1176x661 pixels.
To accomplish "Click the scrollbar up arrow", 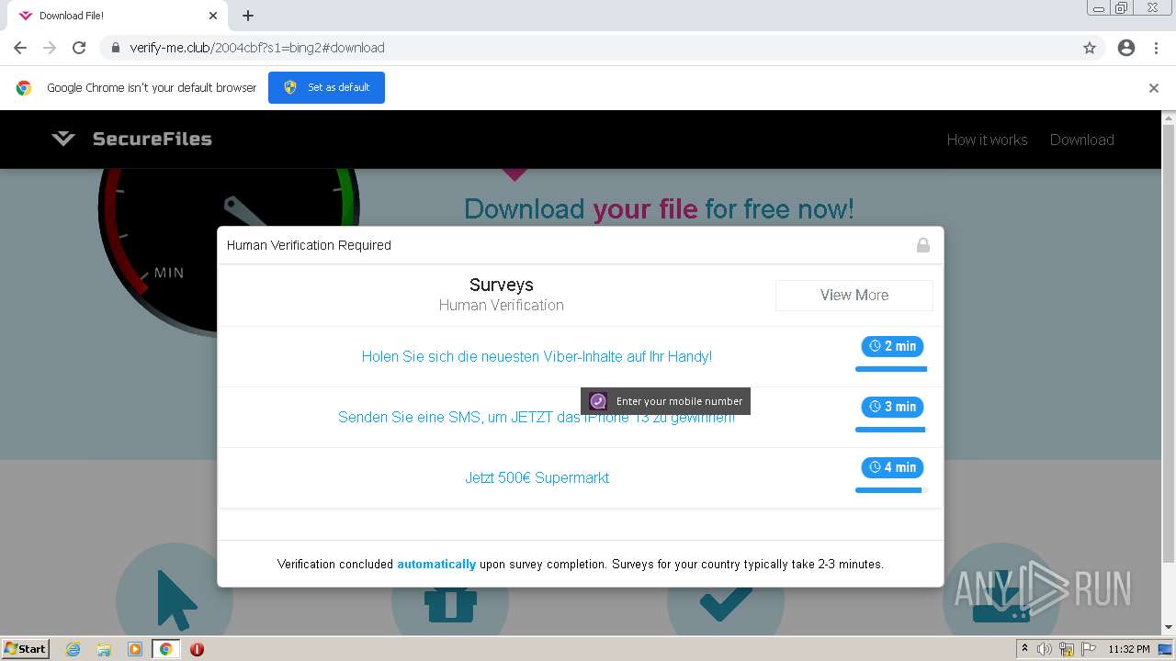I will [x=1169, y=118].
